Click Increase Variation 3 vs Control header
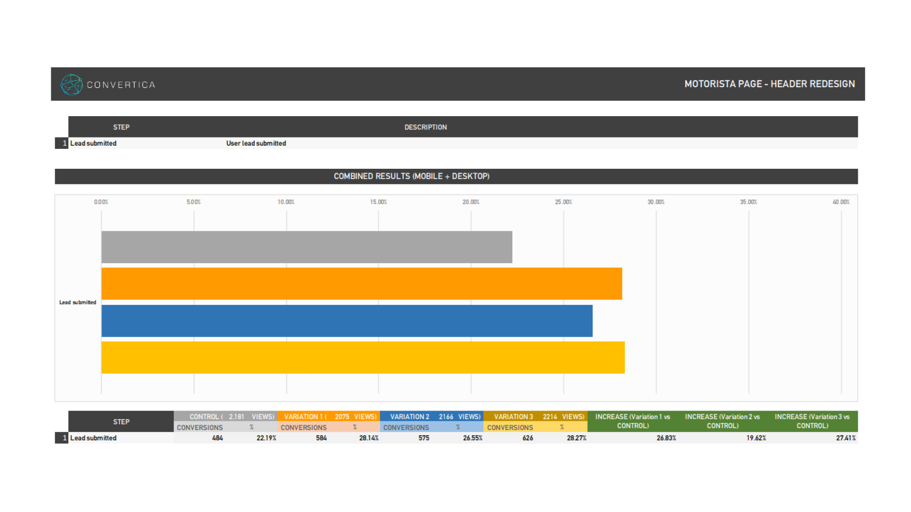Image resolution: width=911 pixels, height=512 pixels. coord(812,421)
